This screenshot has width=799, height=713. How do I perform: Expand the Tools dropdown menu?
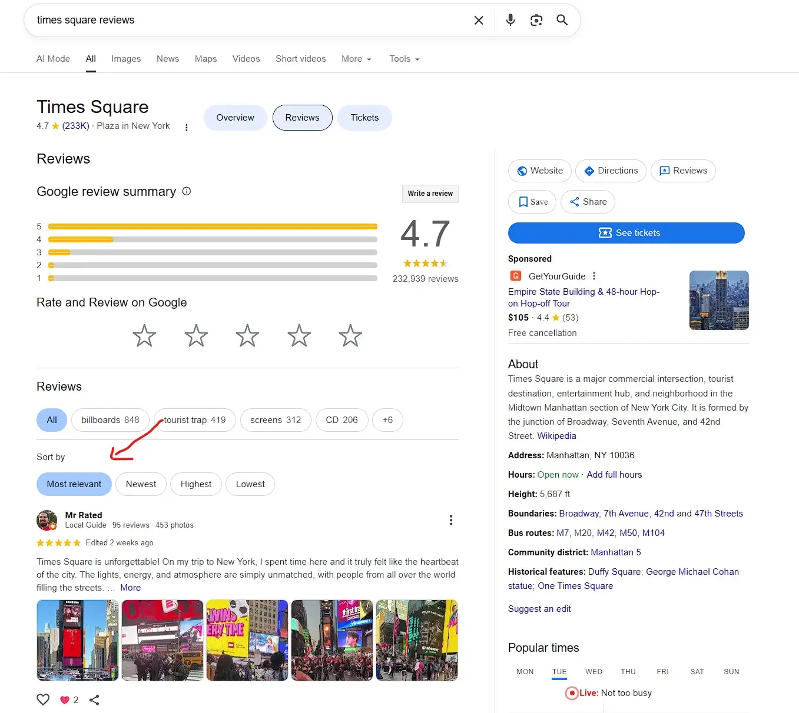404,59
